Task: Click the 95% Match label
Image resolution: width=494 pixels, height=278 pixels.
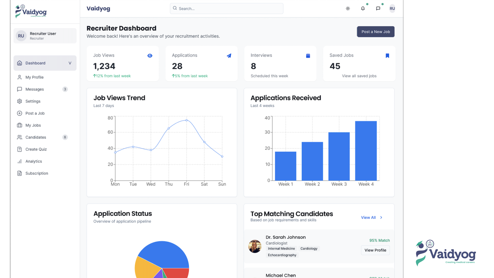Action: click(380, 240)
